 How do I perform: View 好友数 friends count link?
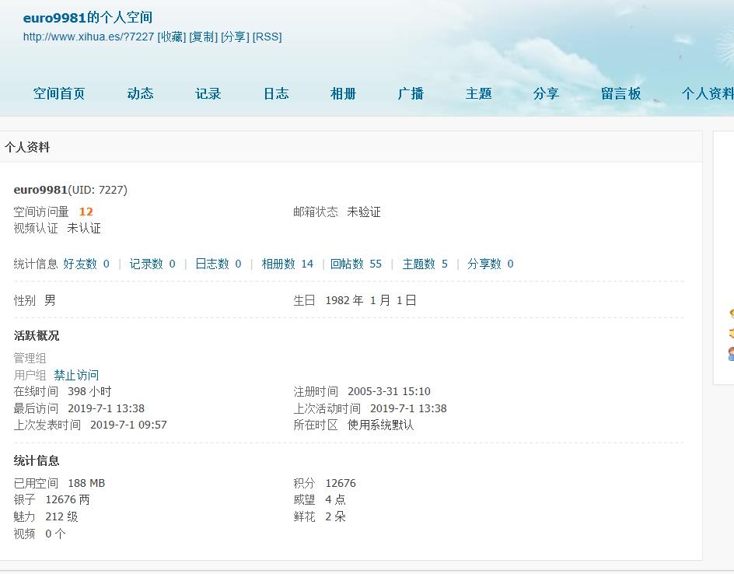pos(86,264)
